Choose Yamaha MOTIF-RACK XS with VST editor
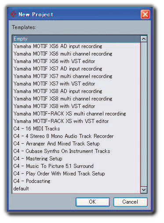 pos(77,121)
